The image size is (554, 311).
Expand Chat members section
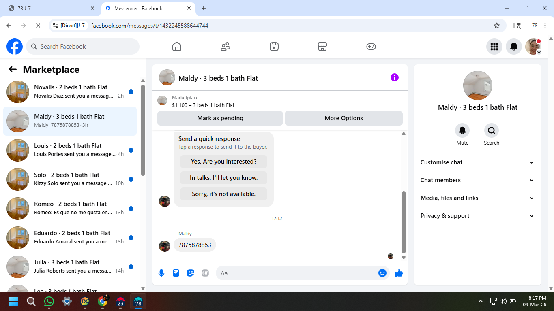[477, 180]
